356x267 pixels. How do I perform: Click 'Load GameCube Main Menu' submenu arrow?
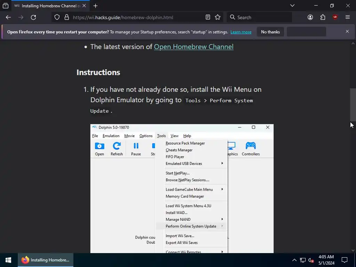pyautogui.click(x=222, y=189)
